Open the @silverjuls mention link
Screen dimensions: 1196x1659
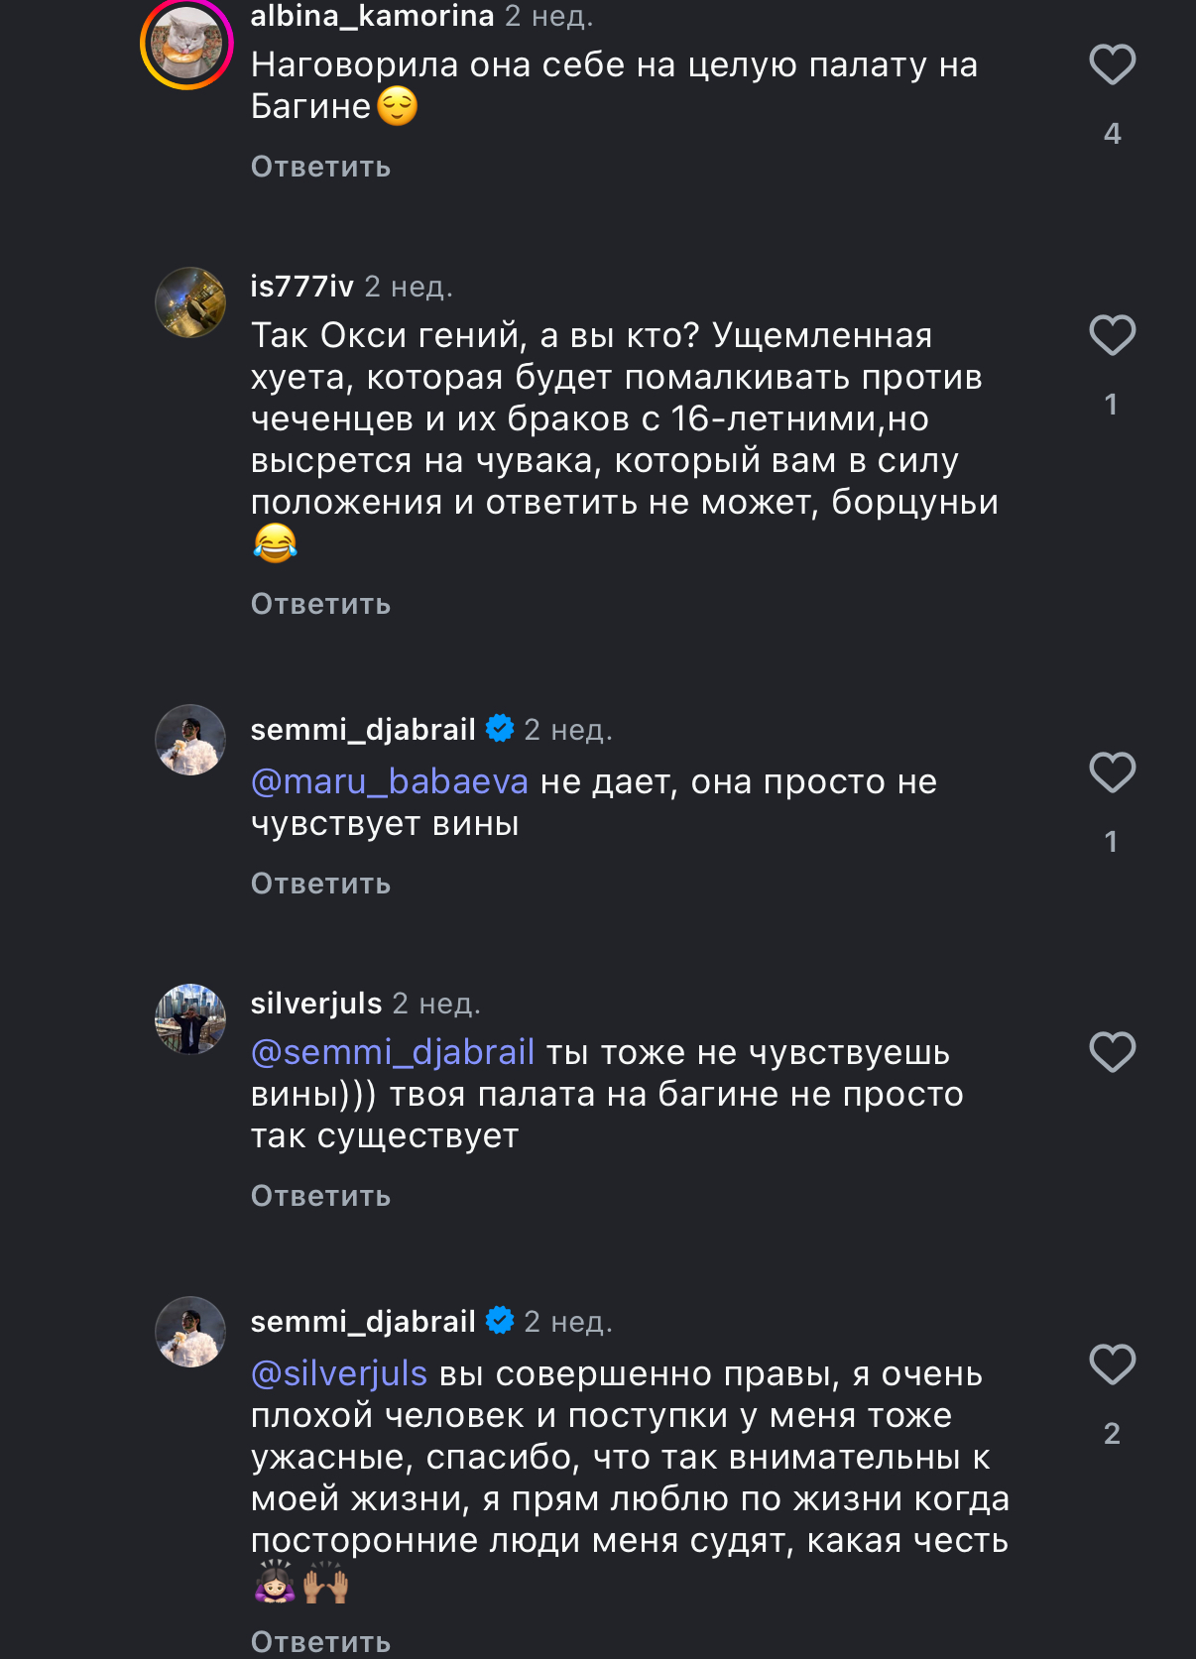coord(339,1374)
